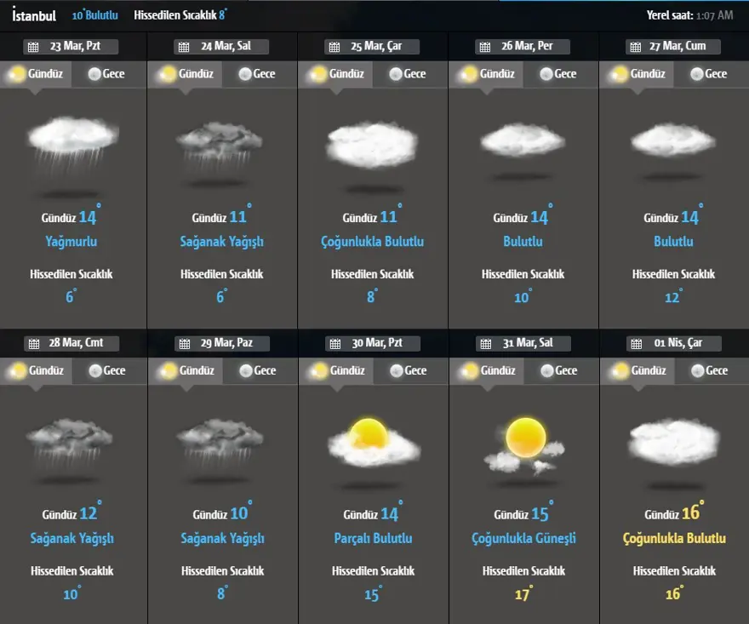Click the cloudy icon for 26 Mar
The height and width of the screenshot is (624, 749).
coord(523,140)
